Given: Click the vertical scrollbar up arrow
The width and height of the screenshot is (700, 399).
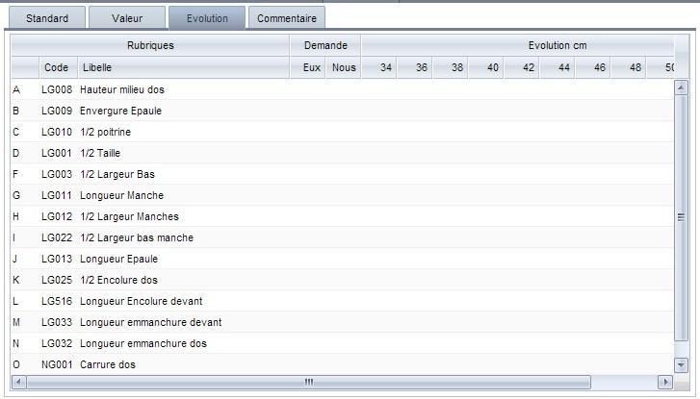Looking at the screenshot, I should tap(682, 87).
